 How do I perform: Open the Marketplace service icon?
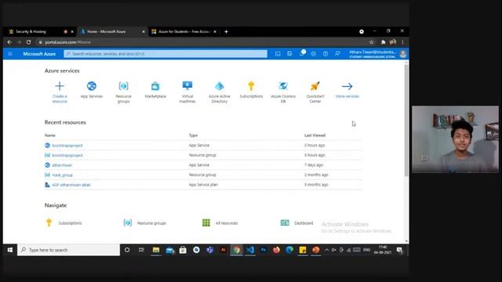click(x=155, y=86)
